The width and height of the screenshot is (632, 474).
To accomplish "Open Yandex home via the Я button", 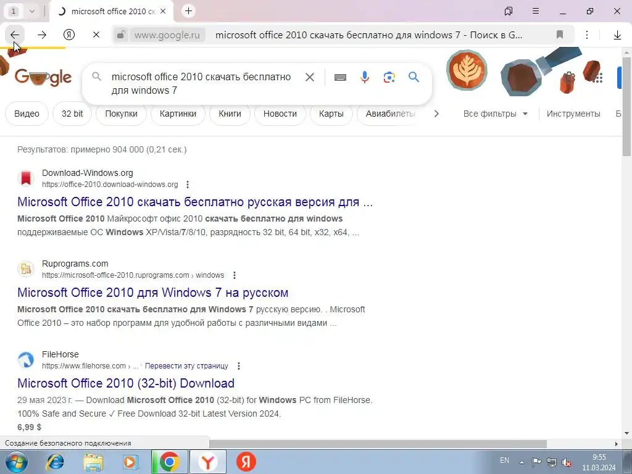I will [x=69, y=35].
